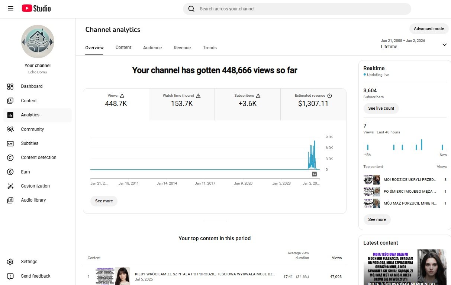Click See more under the chart
The image size is (451, 285).
(x=104, y=201)
